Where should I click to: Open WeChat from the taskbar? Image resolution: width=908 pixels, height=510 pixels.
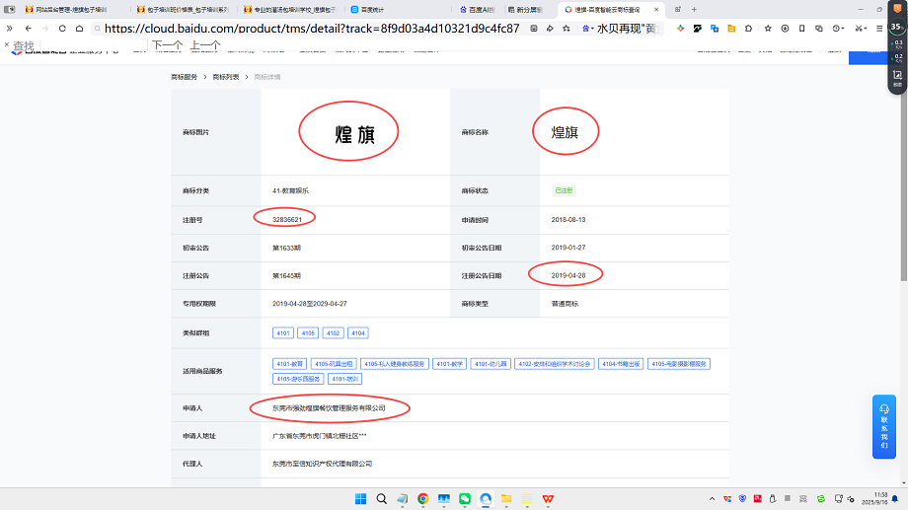465,499
